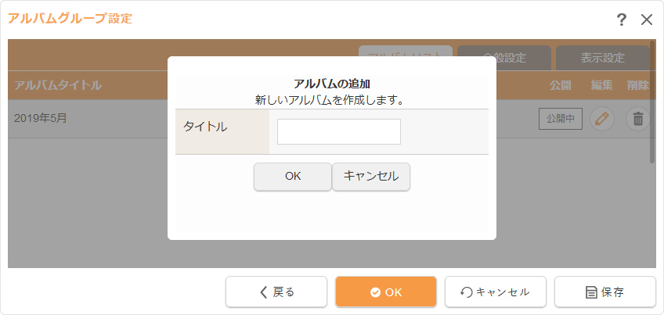
Task: Close the album group settings window
Action: [647, 20]
